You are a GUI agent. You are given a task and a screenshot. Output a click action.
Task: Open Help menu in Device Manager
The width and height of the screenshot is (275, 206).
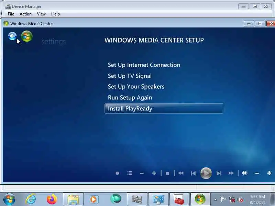pyautogui.click(x=55, y=14)
